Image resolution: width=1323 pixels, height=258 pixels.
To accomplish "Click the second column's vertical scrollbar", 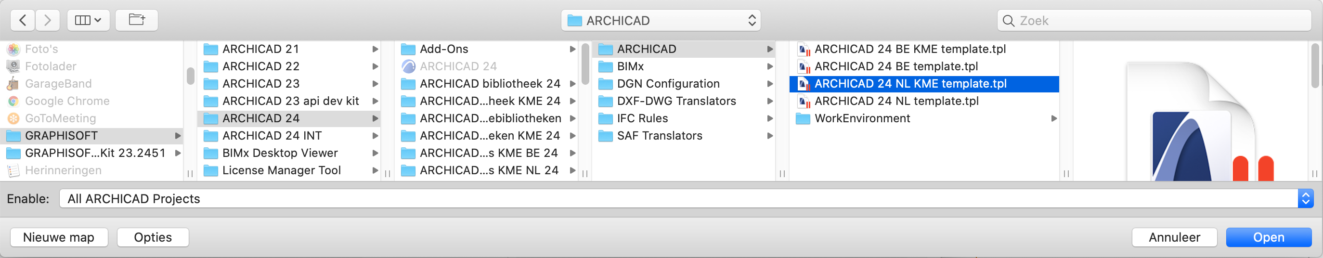I will pyautogui.click(x=584, y=65).
